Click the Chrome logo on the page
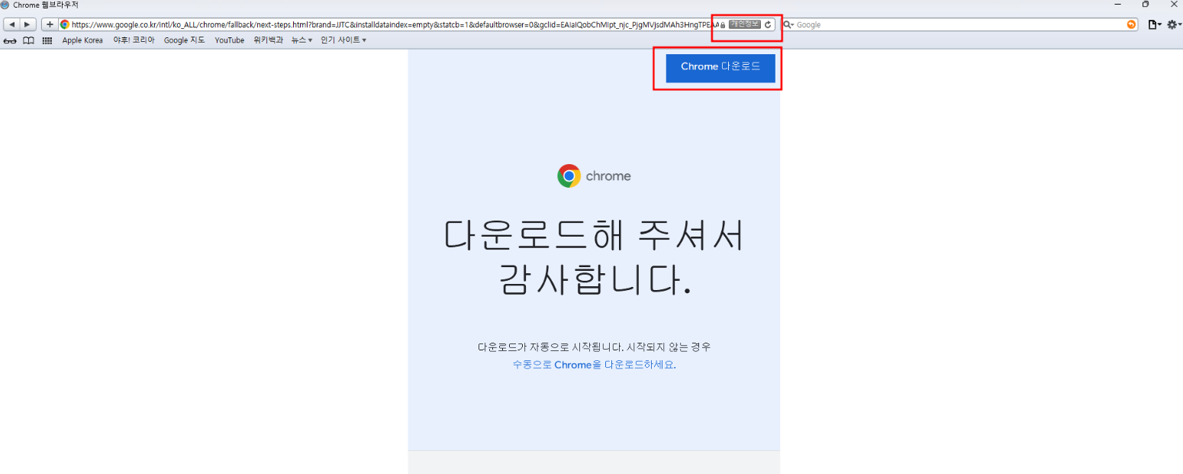This screenshot has width=1183, height=474. tap(594, 176)
